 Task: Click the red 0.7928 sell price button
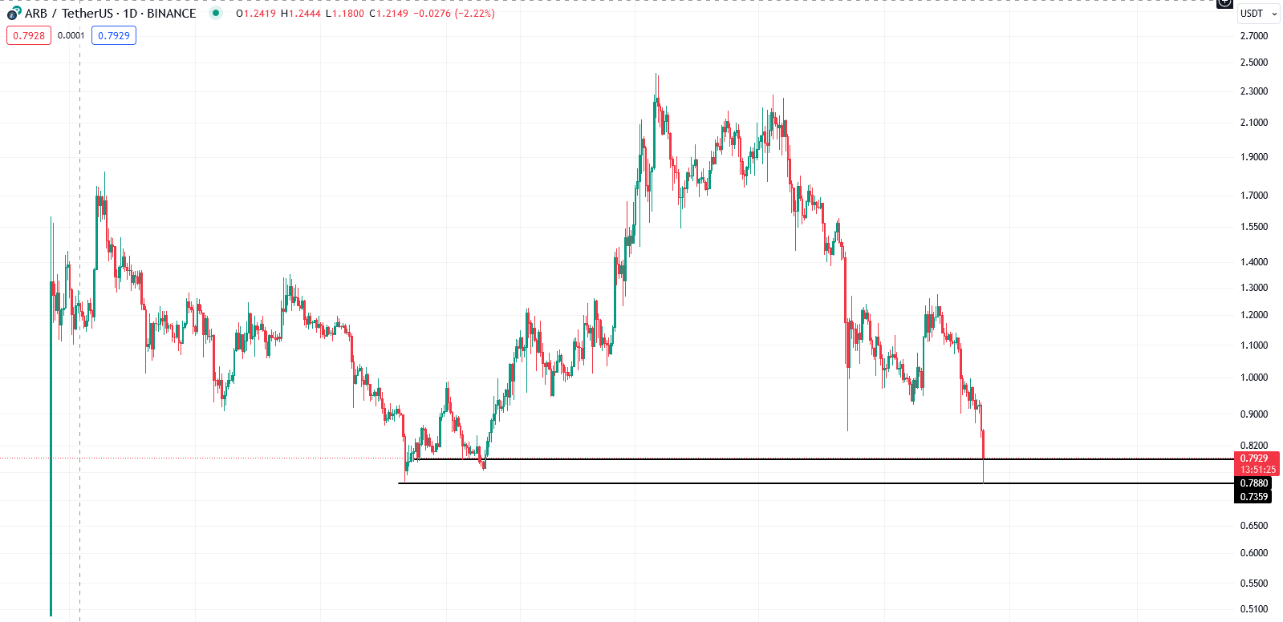[x=29, y=35]
